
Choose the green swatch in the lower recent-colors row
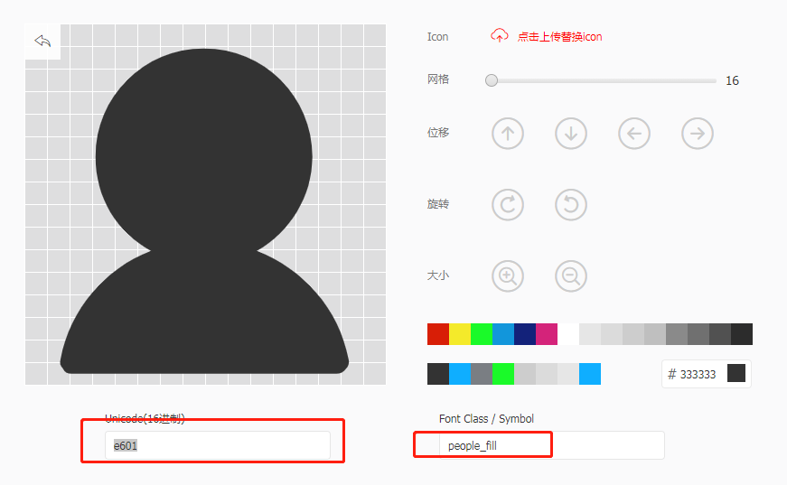[503, 374]
